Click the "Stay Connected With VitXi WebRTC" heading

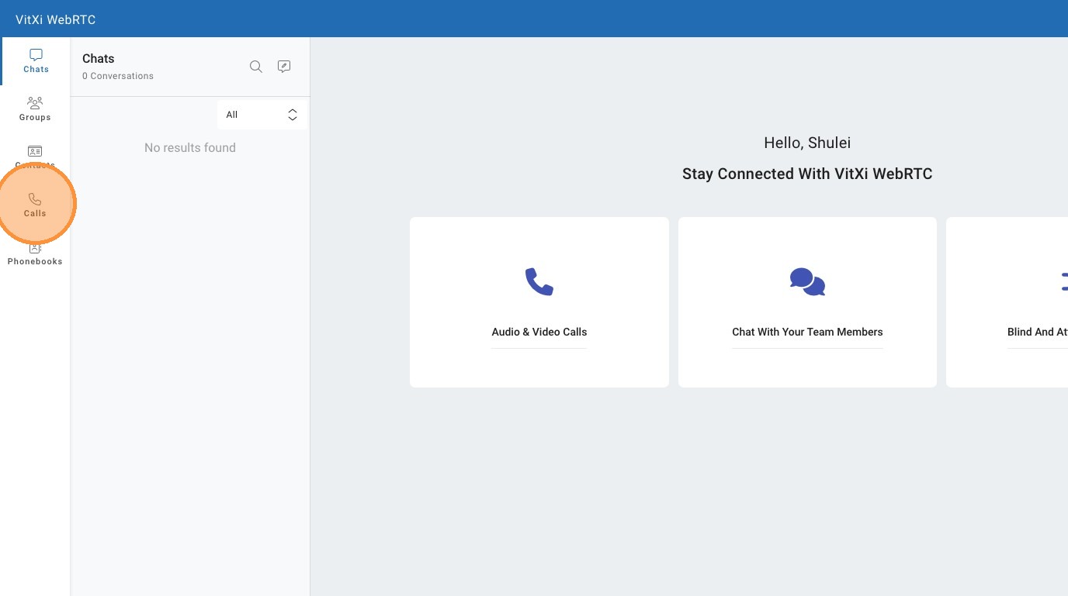[x=807, y=174]
